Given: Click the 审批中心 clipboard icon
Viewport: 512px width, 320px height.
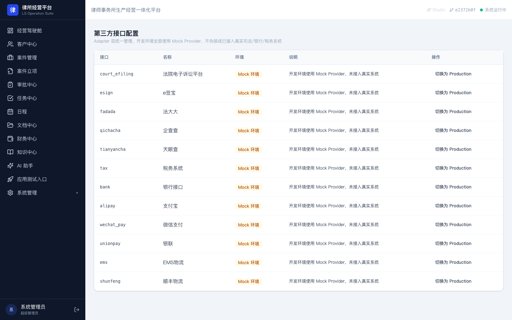Looking at the screenshot, I should point(10,85).
